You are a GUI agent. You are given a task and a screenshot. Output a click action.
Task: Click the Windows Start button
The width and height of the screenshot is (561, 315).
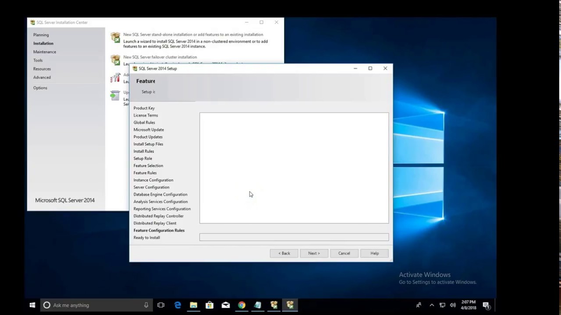[x=32, y=305]
